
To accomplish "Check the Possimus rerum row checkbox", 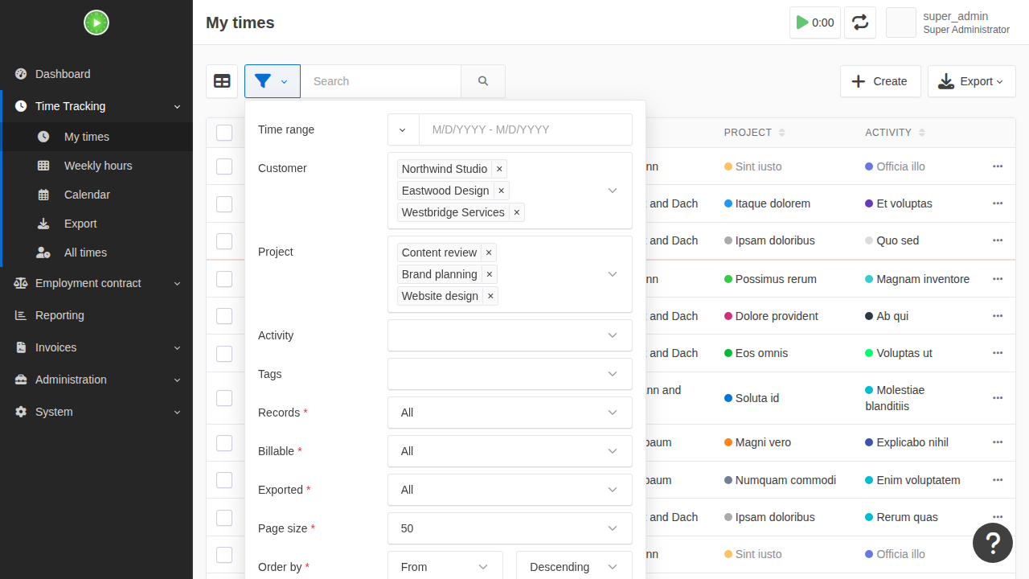I will pyautogui.click(x=224, y=279).
